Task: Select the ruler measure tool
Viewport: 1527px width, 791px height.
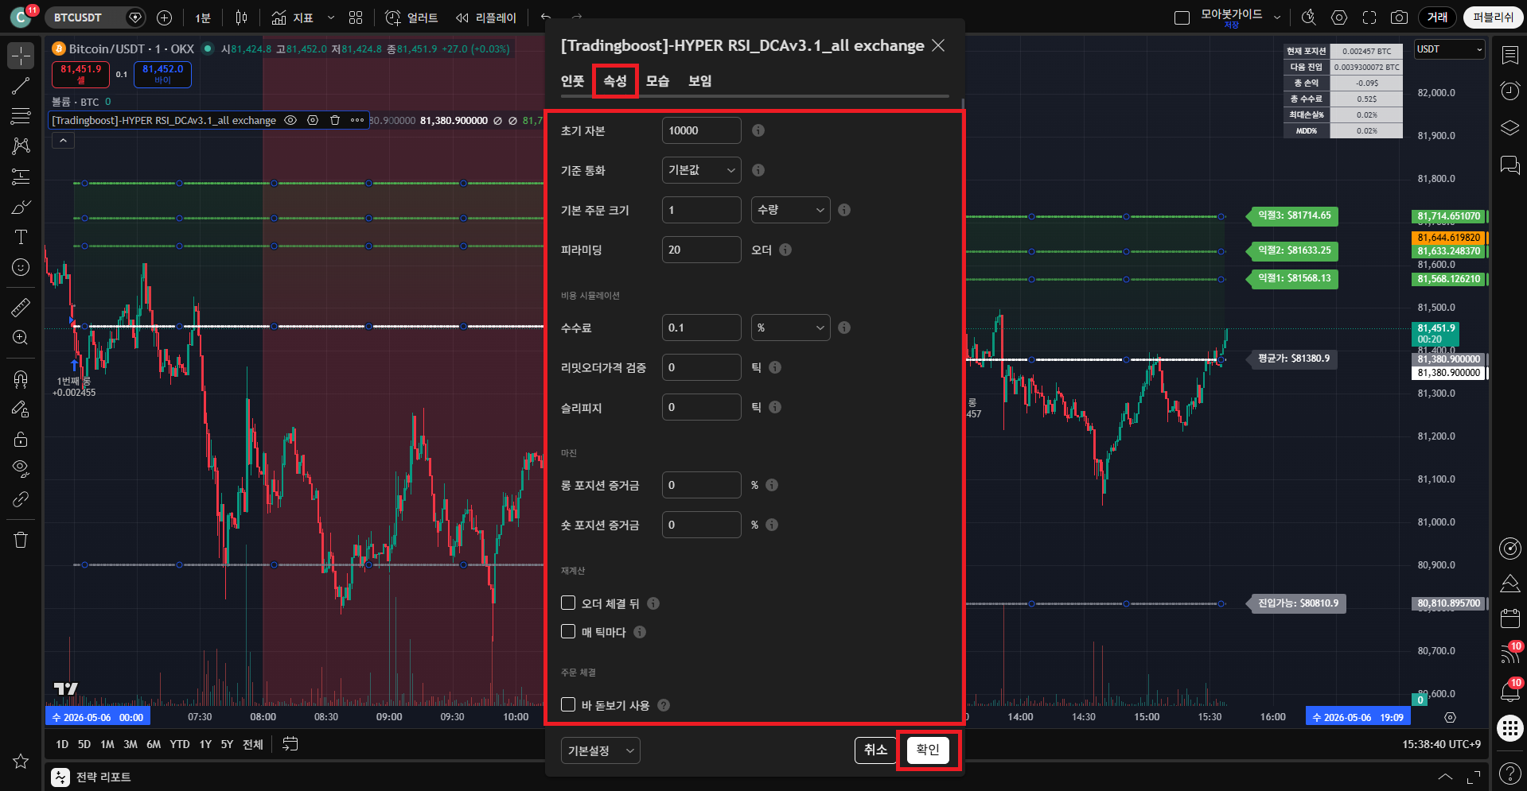Action: pos(21,307)
